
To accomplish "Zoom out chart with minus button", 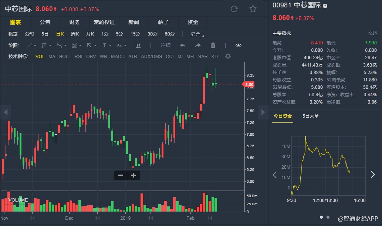I will click(x=121, y=175).
